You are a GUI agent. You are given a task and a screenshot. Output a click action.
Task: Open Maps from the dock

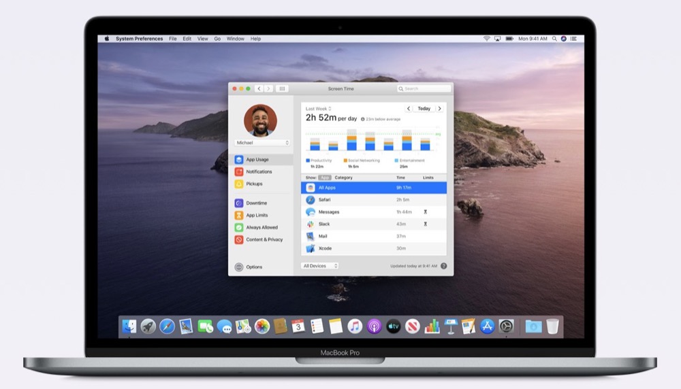[x=243, y=326]
